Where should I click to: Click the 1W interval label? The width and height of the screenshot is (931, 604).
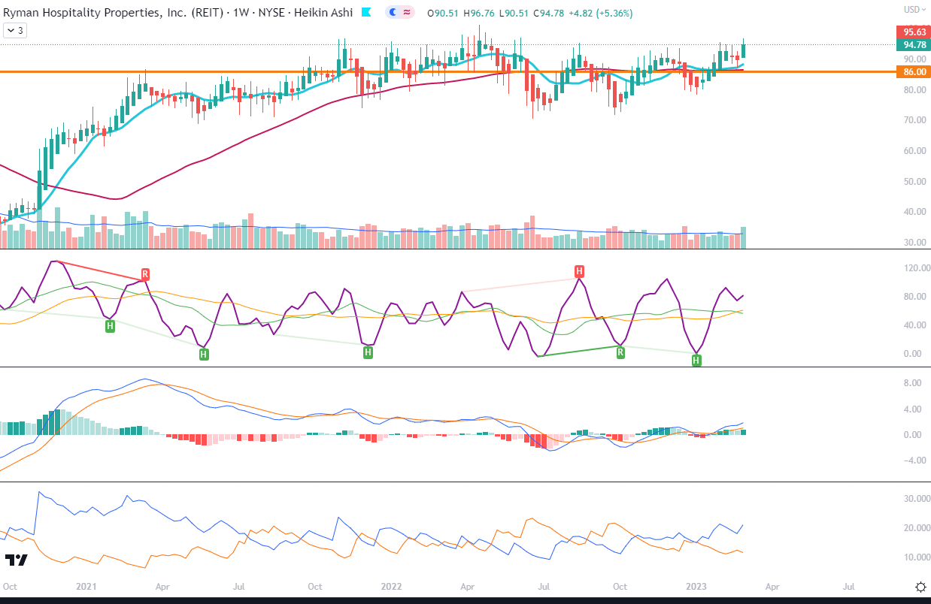pos(239,13)
